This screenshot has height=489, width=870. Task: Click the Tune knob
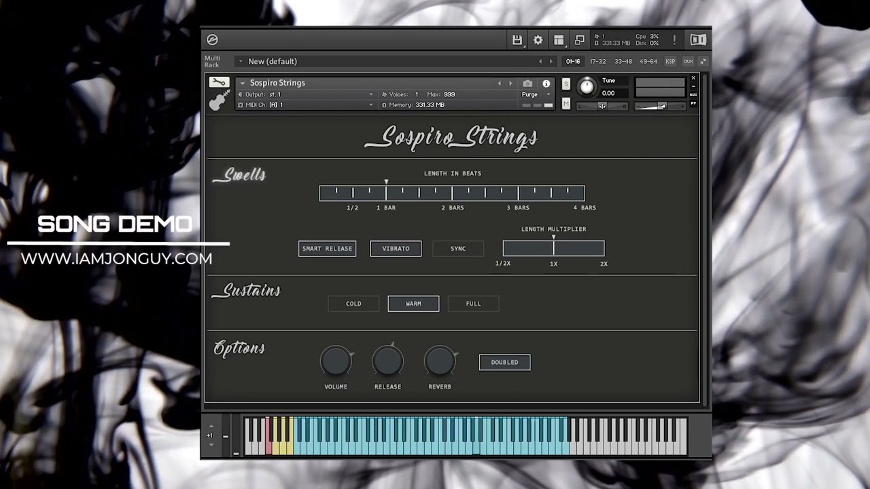(586, 87)
